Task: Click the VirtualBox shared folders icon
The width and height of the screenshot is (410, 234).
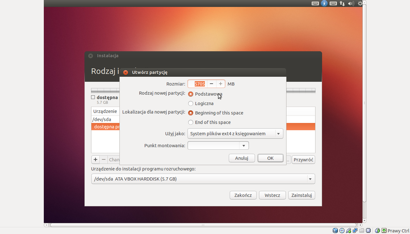Action: coord(362,231)
